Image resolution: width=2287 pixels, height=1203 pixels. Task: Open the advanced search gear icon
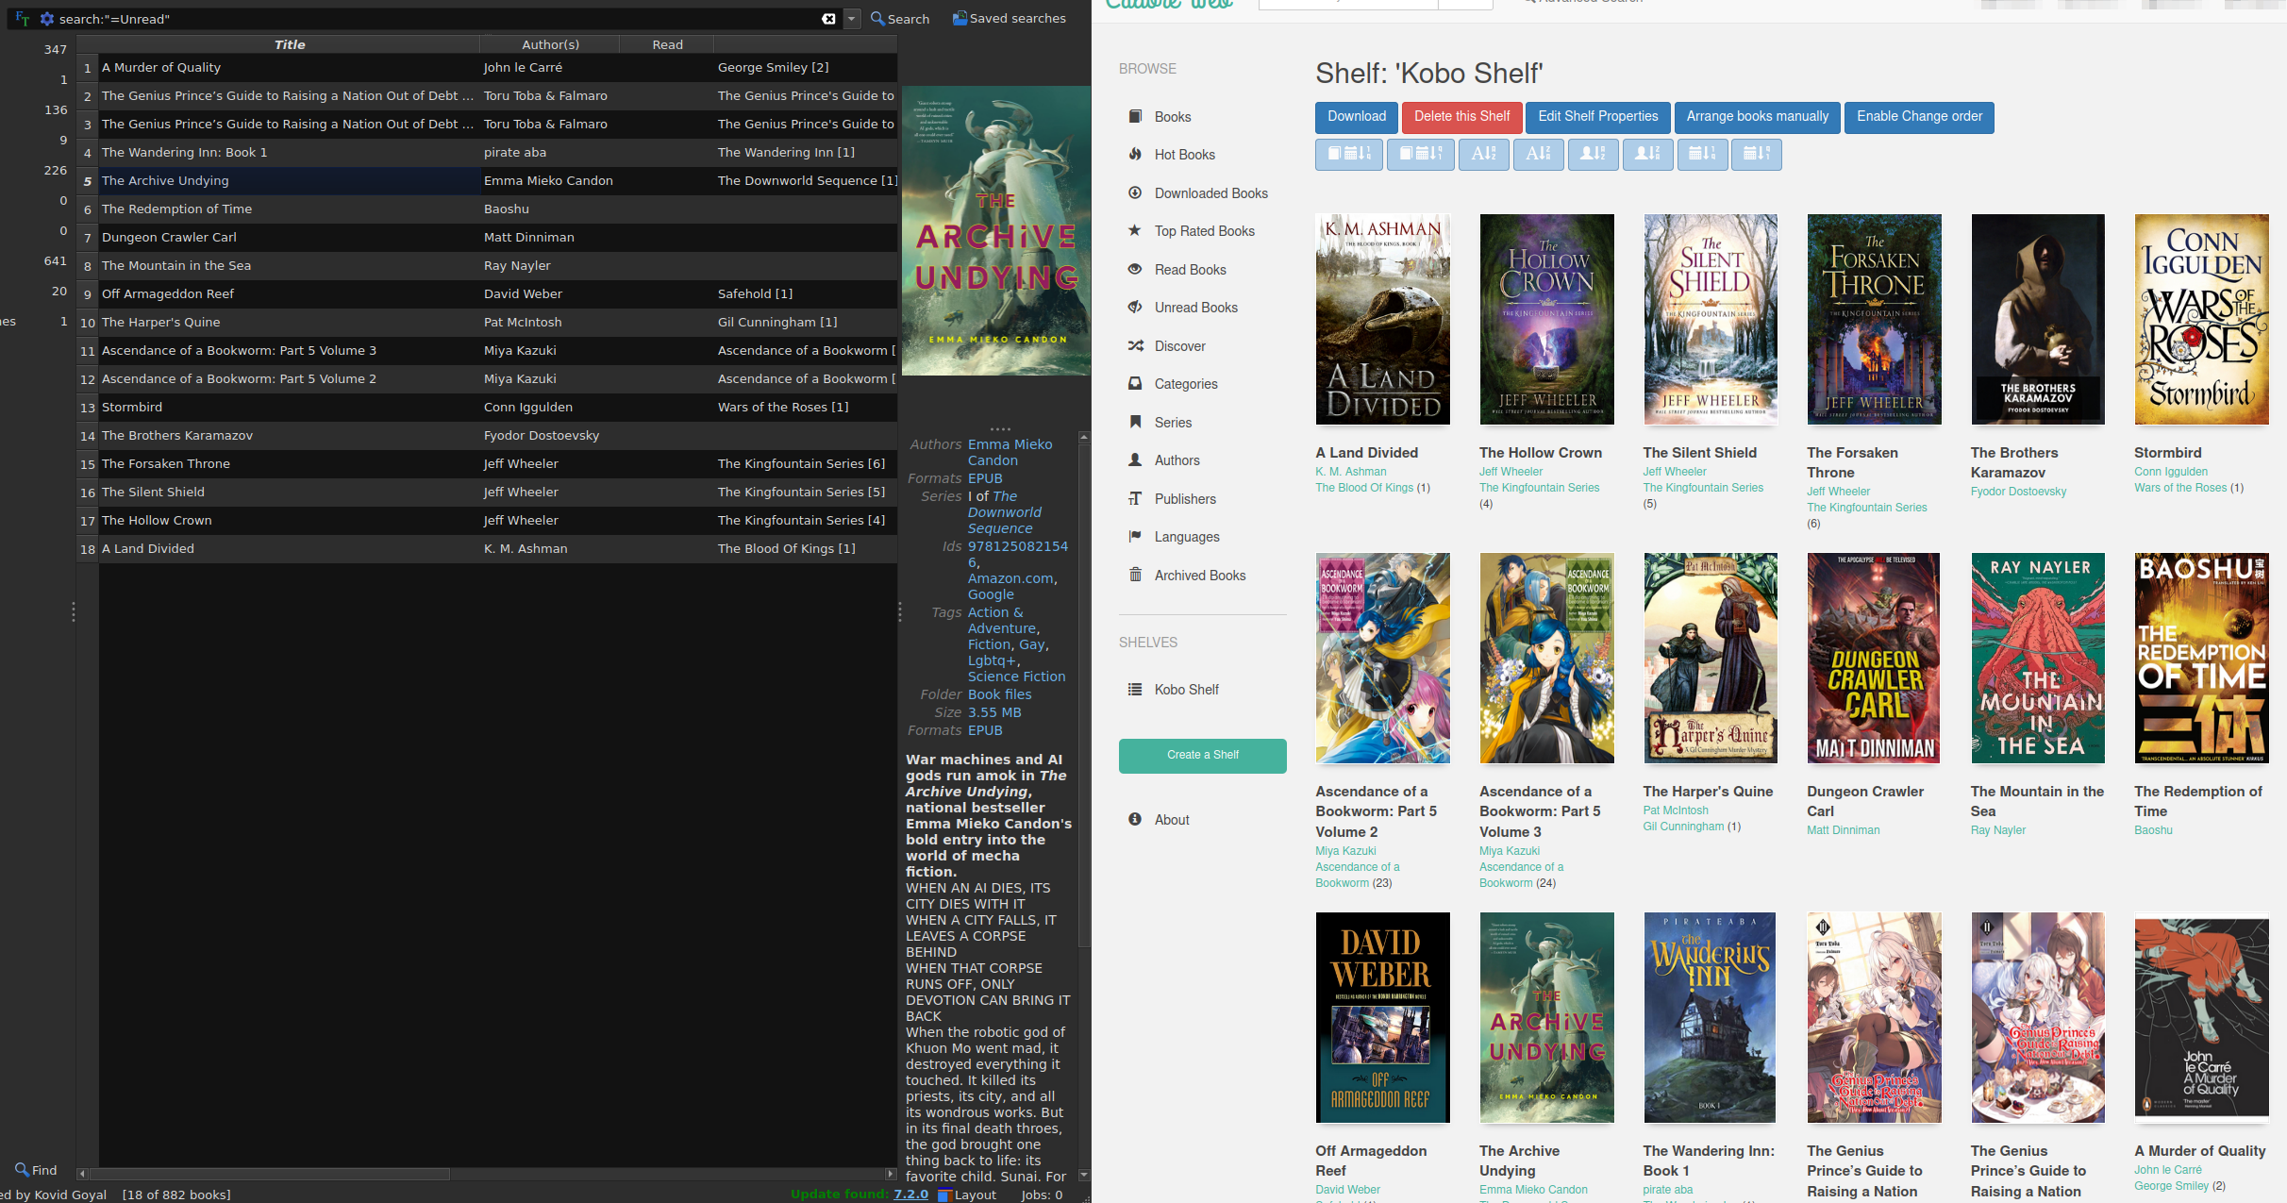click(46, 18)
